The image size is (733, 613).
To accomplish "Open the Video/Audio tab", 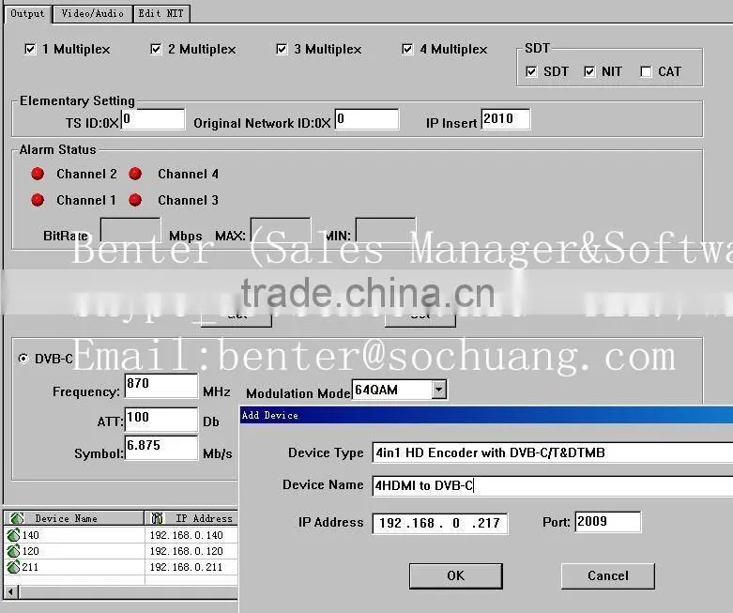I will 92,13.
